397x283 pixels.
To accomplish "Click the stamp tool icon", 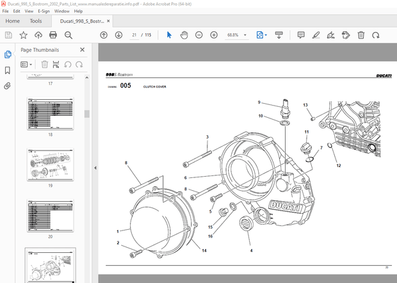I will [346, 35].
